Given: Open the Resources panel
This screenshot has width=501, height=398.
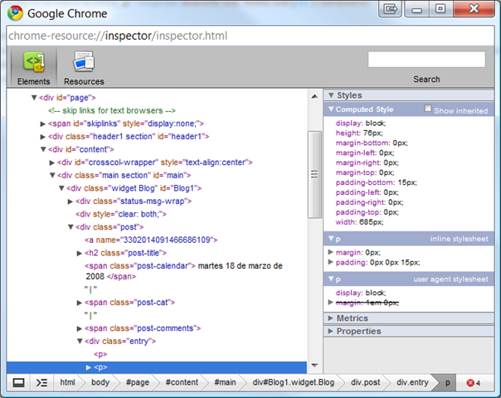Looking at the screenshot, I should click(x=84, y=67).
